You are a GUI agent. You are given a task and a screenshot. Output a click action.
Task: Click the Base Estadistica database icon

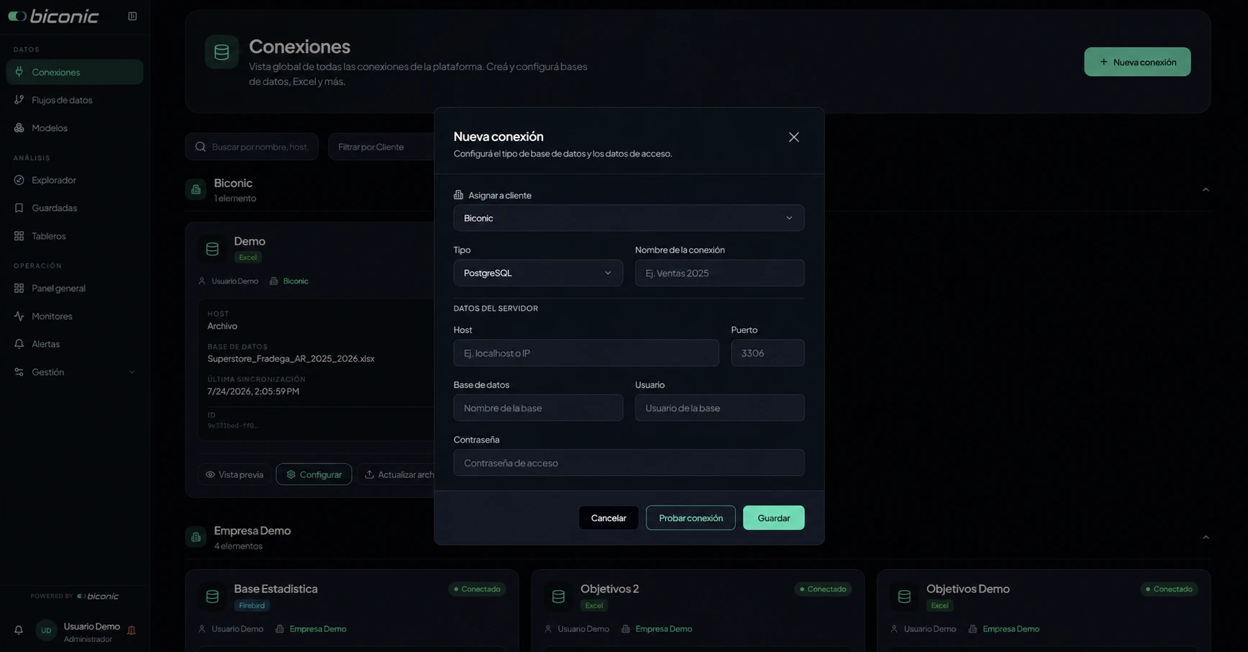pos(212,597)
